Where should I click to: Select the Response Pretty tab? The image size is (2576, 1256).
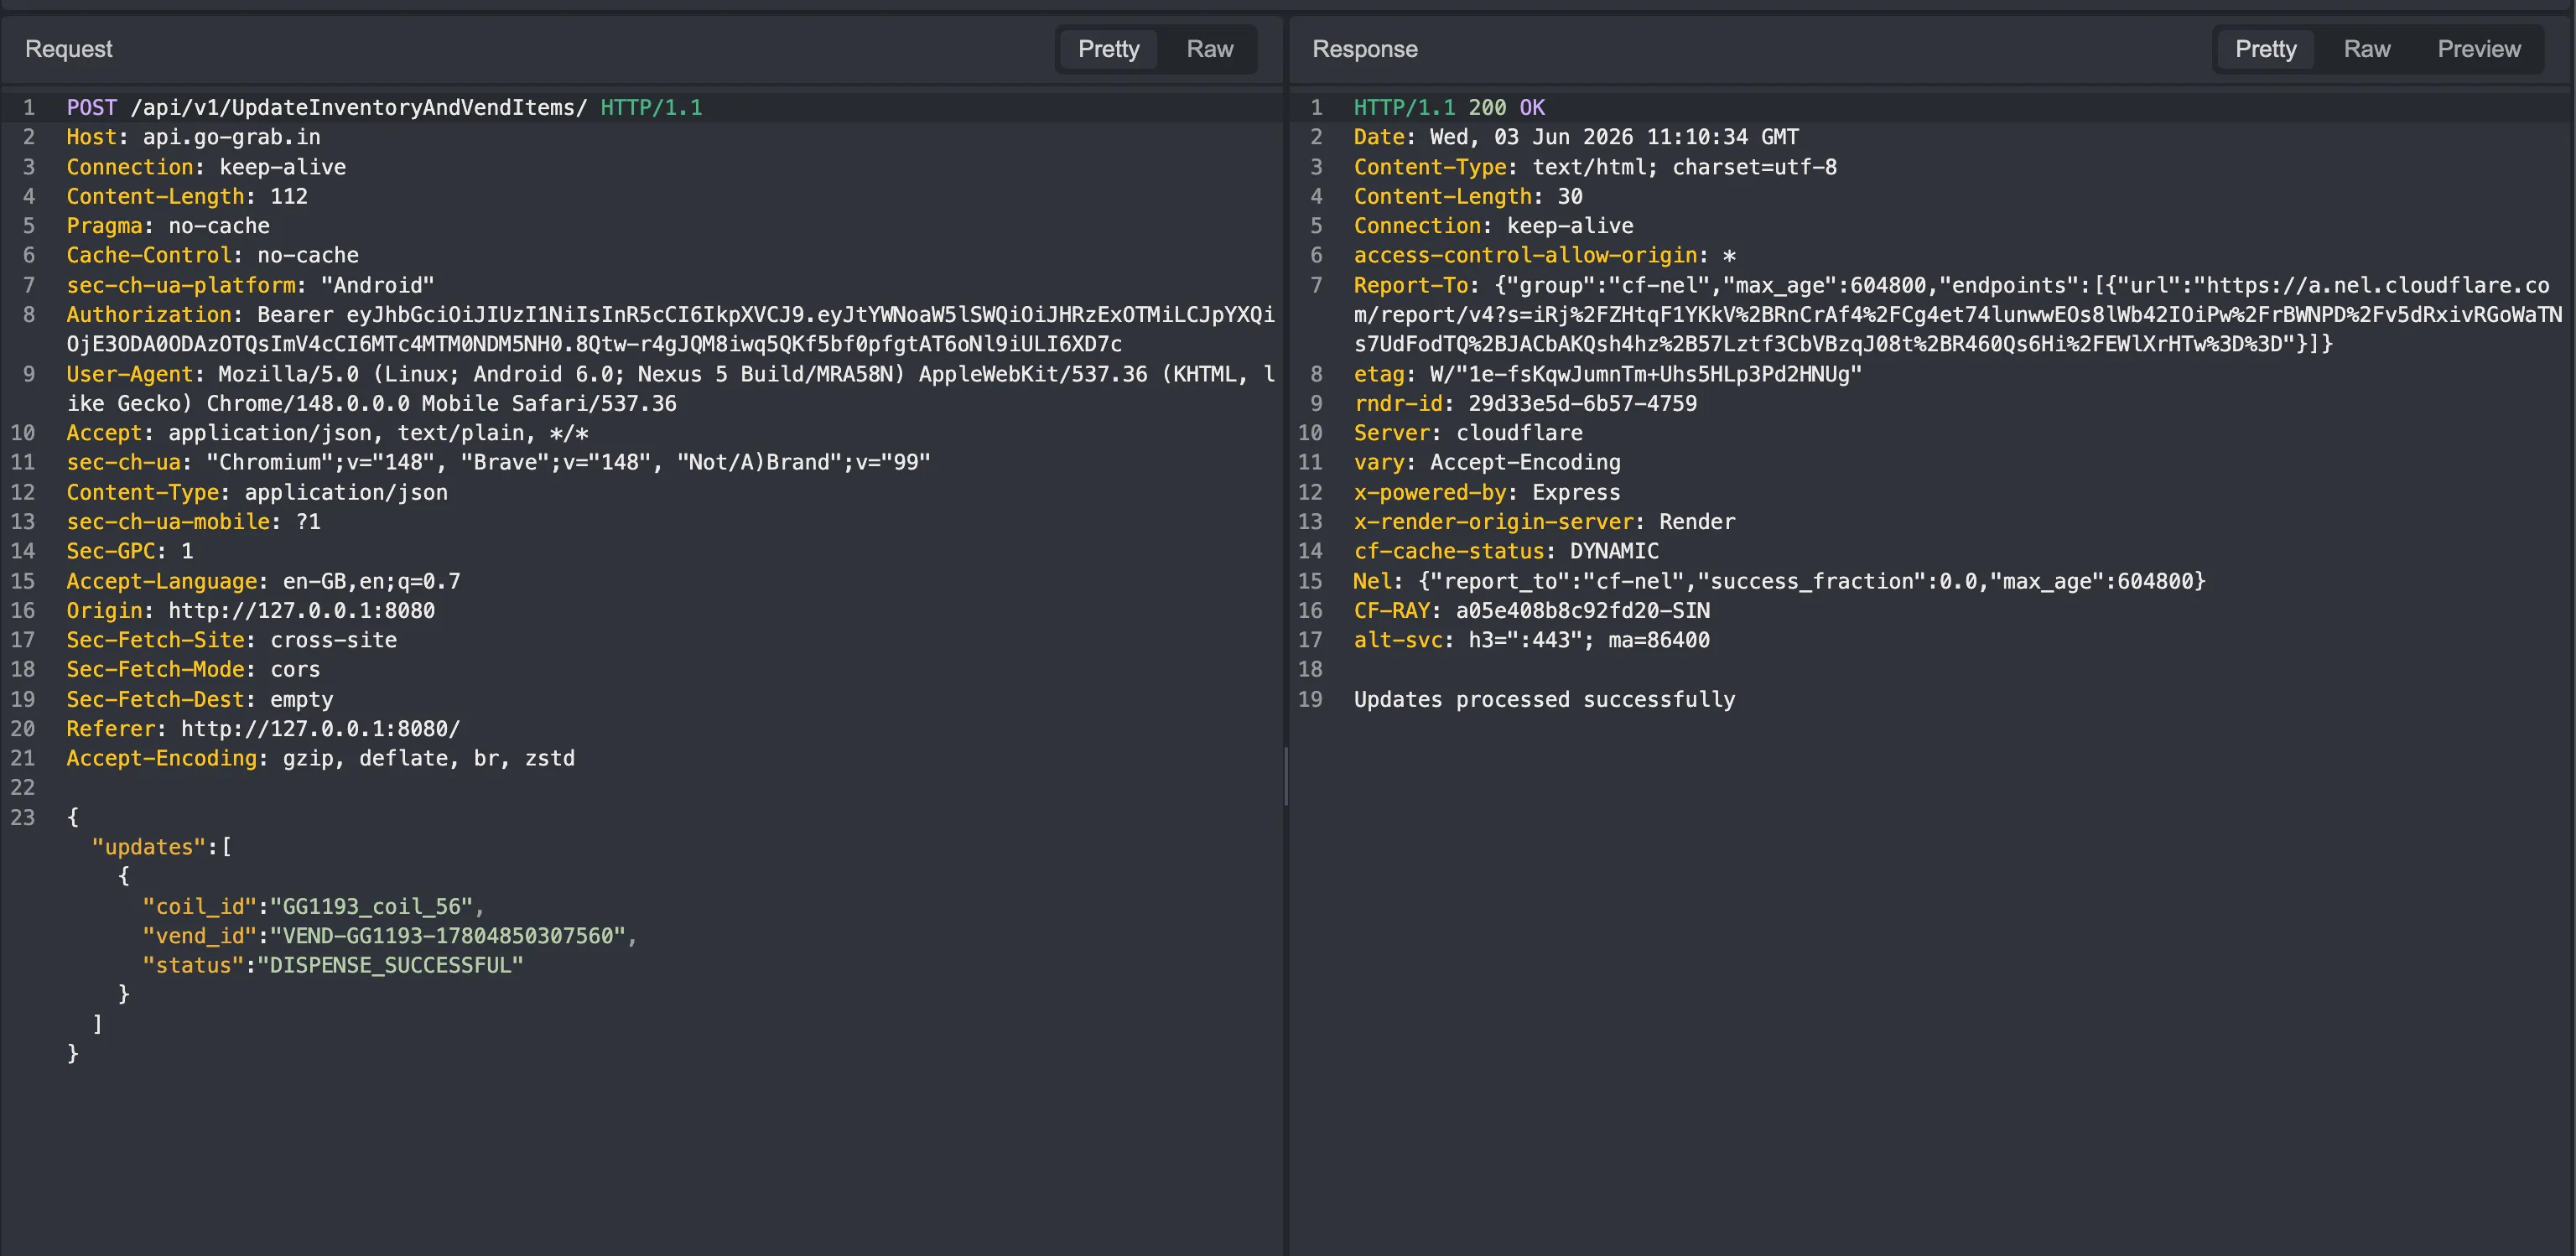(2265, 49)
